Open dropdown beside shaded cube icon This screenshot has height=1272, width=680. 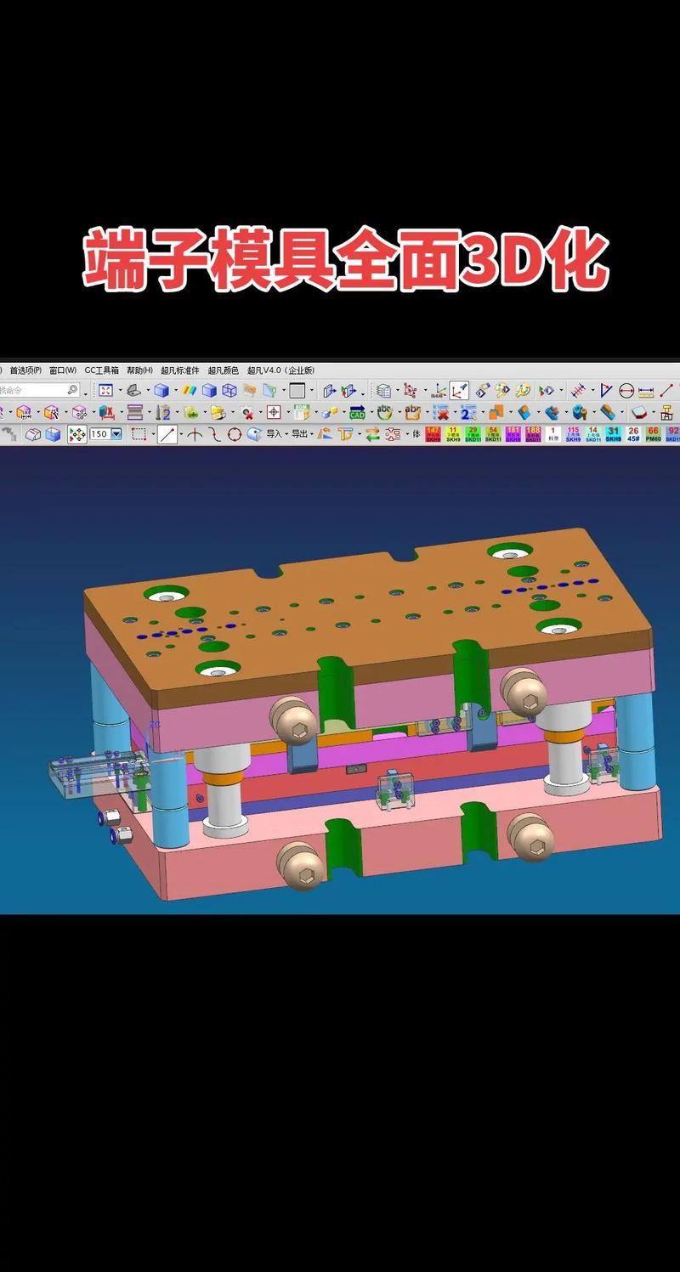coord(176,392)
